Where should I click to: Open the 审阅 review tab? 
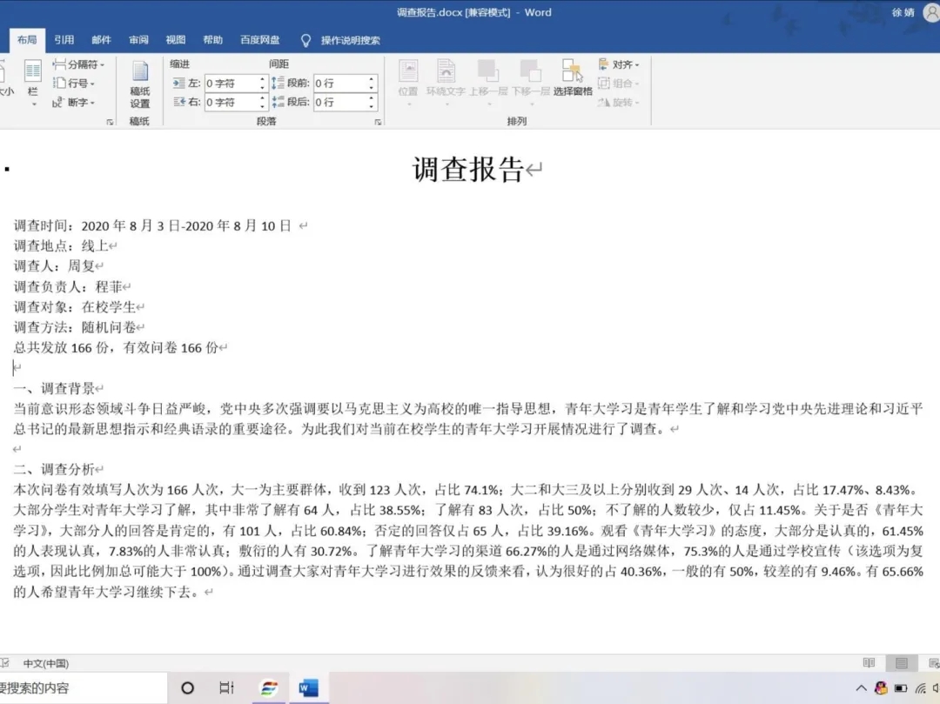tap(138, 39)
